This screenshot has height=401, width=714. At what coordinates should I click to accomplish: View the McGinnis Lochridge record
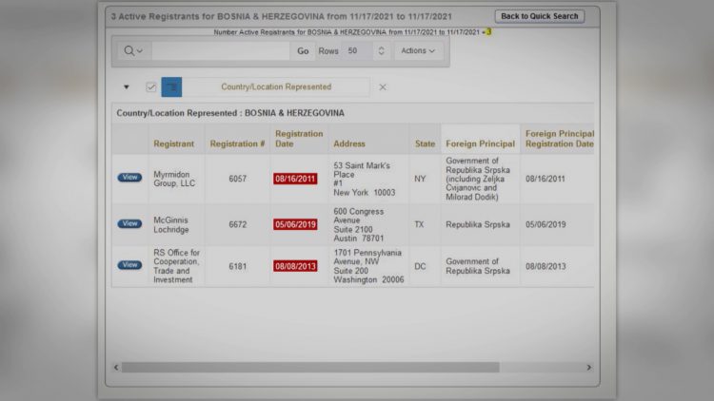(129, 224)
